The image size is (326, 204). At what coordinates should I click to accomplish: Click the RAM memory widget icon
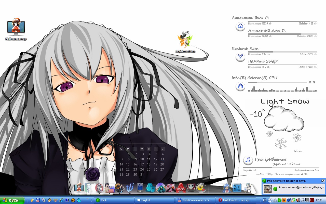(x=240, y=57)
